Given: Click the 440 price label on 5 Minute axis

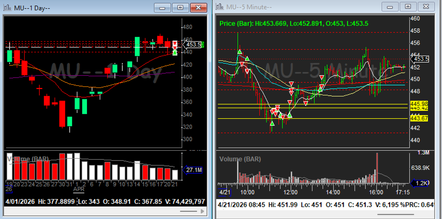Looking at the screenshot, I should (415, 140).
